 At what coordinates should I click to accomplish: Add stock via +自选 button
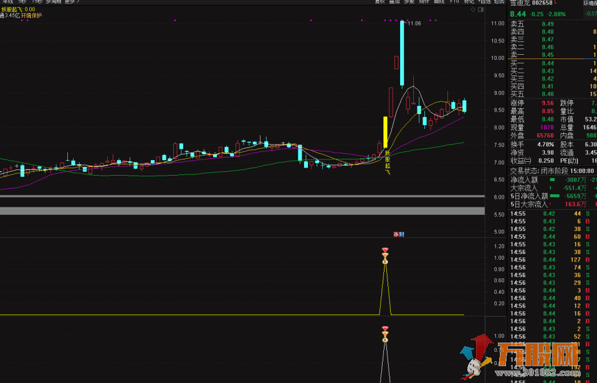(x=484, y=2)
